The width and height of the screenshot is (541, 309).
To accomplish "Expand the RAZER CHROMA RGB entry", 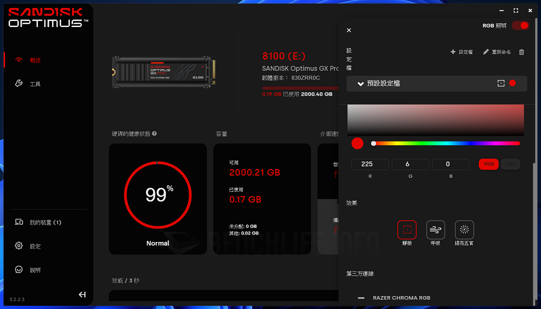I will click(361, 298).
